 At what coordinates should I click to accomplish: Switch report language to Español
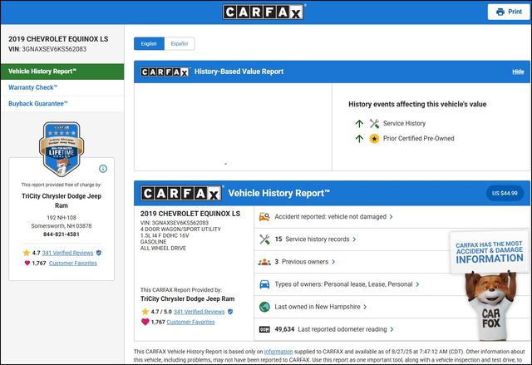click(180, 44)
